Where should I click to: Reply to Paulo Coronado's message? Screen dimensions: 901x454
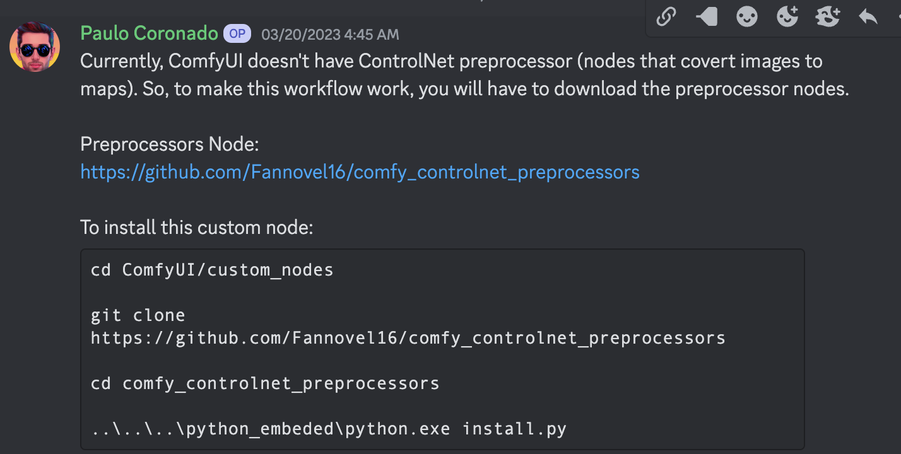point(868,18)
